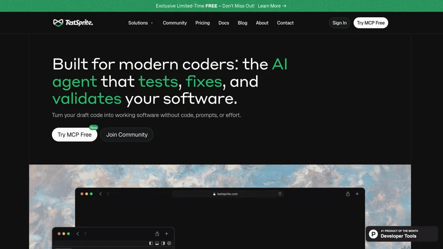Expand the Solutions dropdown menu
This screenshot has width=443, height=249.
pyautogui.click(x=141, y=23)
